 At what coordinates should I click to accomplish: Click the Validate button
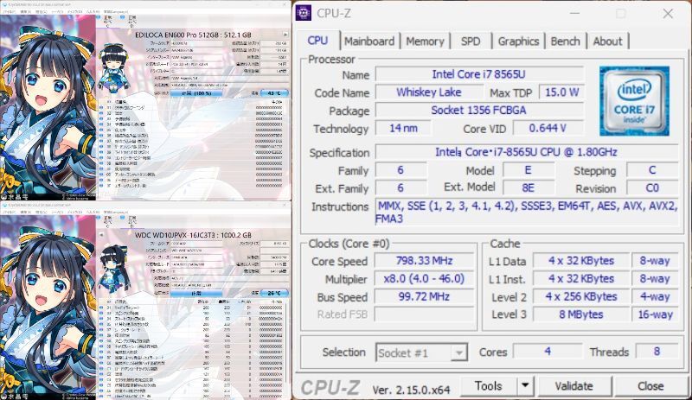coord(574,386)
